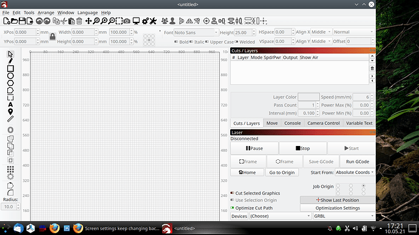The width and height of the screenshot is (419, 235).
Task: Select the rectangle drawing tool
Action: click(10, 68)
